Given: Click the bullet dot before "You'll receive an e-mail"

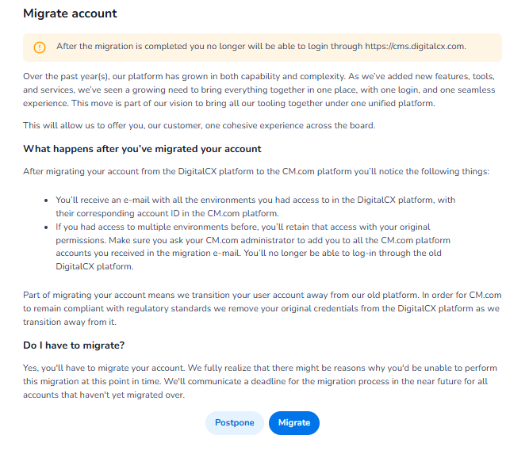Looking at the screenshot, I should click(48, 200).
